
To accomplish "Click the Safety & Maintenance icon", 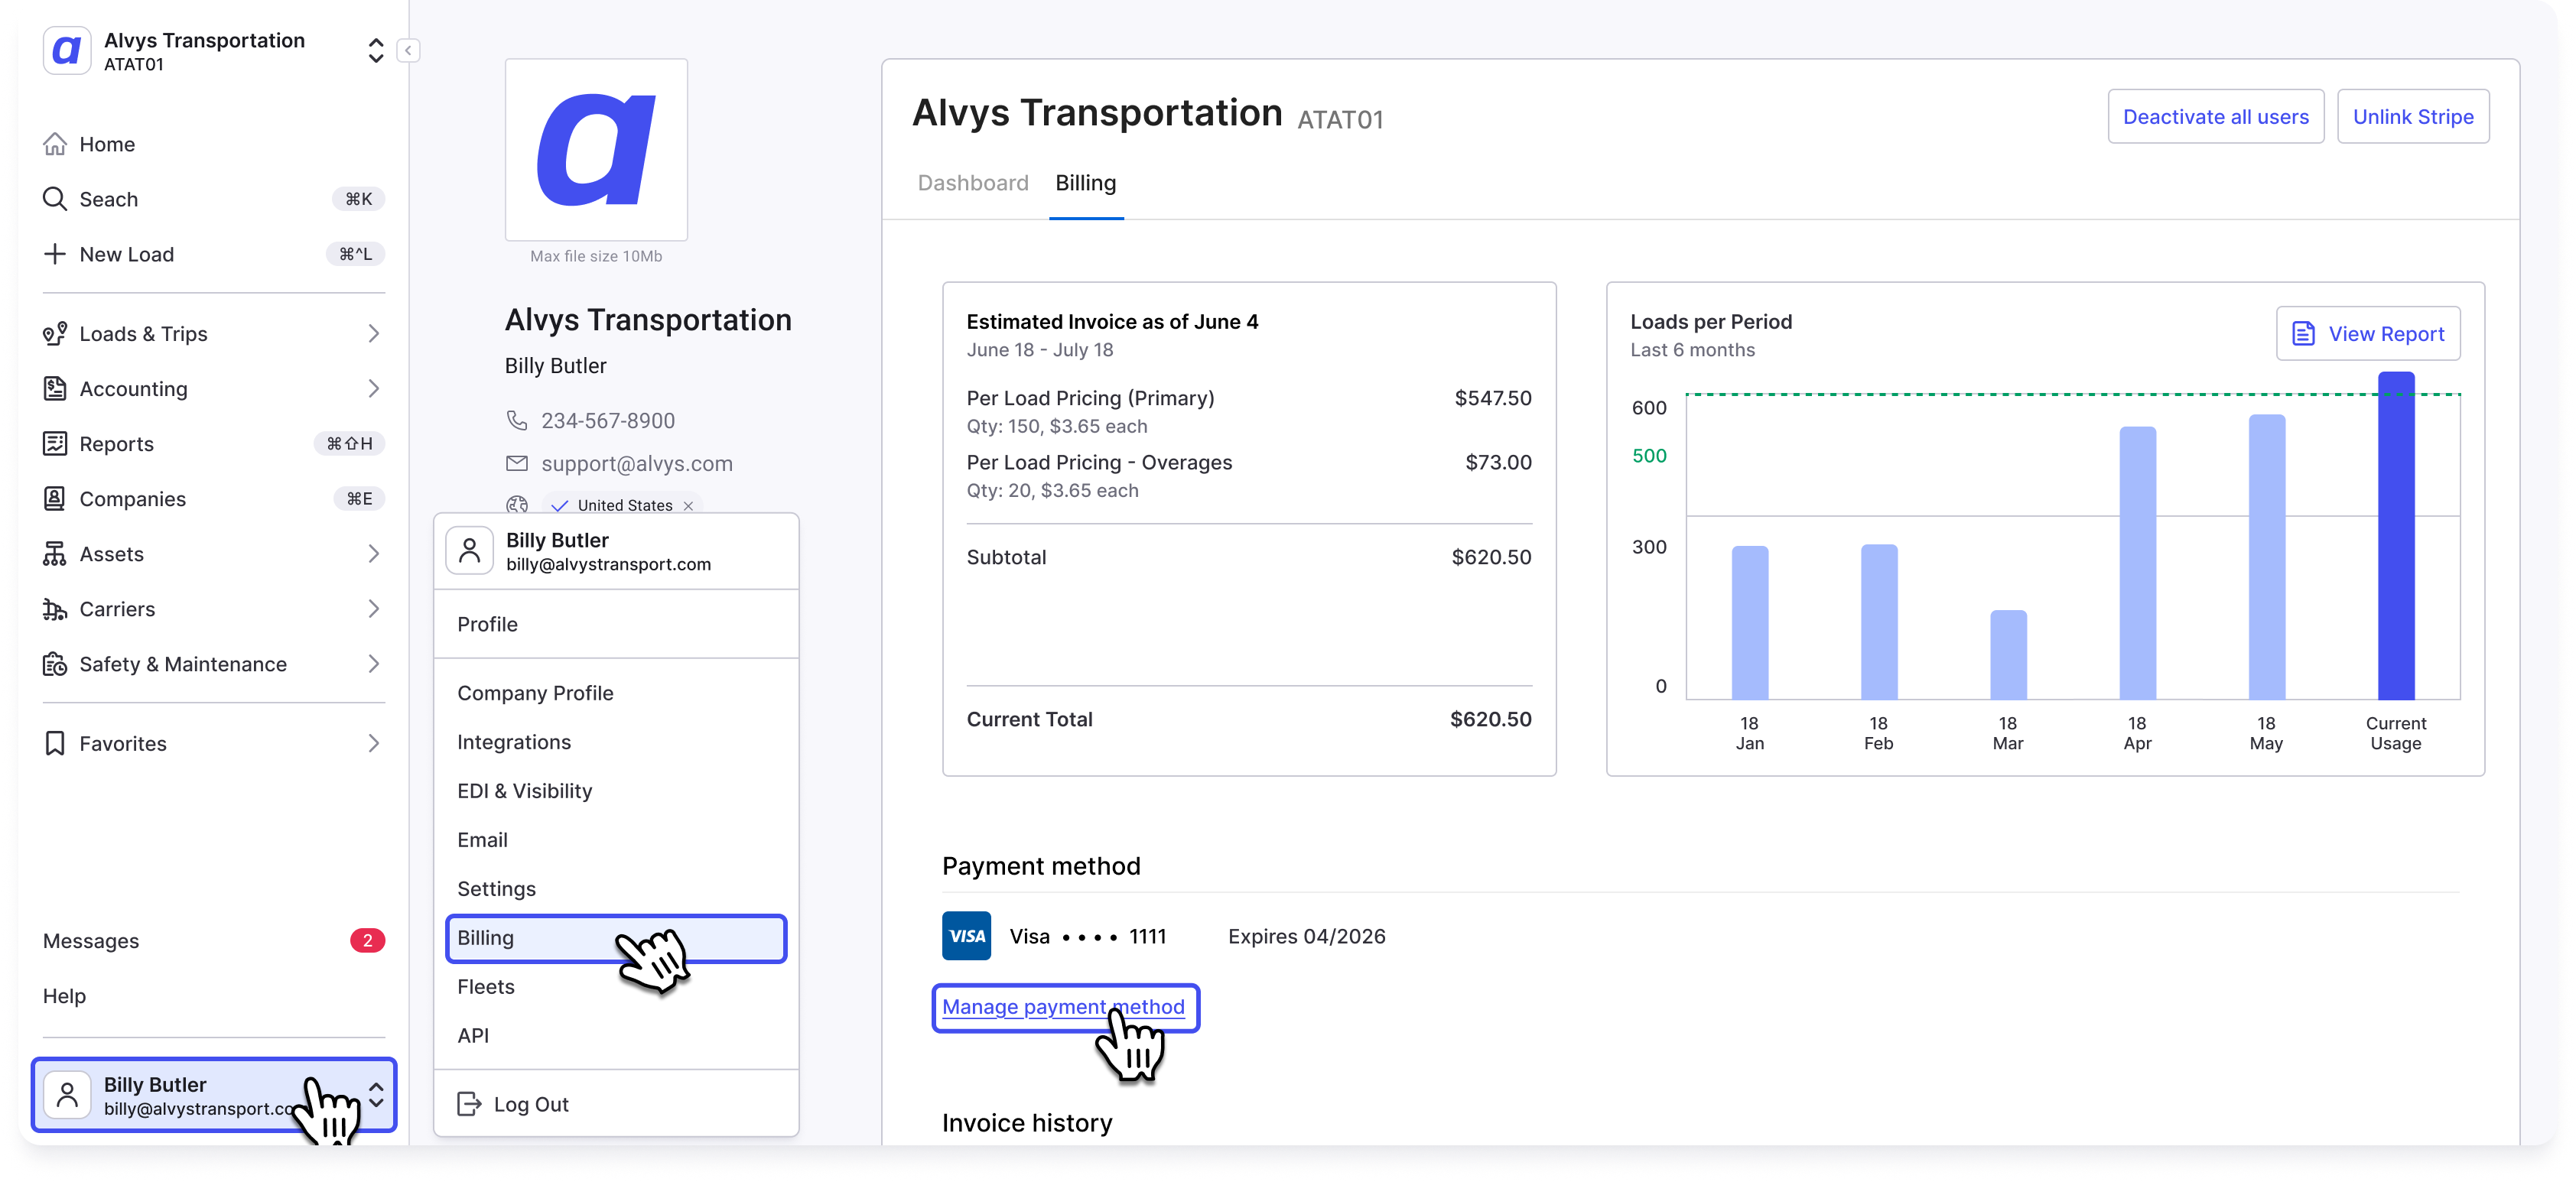I will pos(55,663).
